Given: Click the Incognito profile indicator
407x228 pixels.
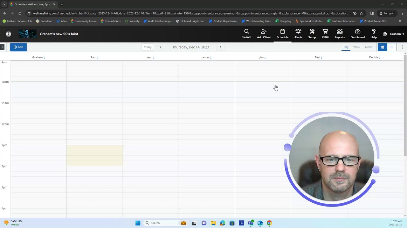Looking at the screenshot, I should [387, 13].
